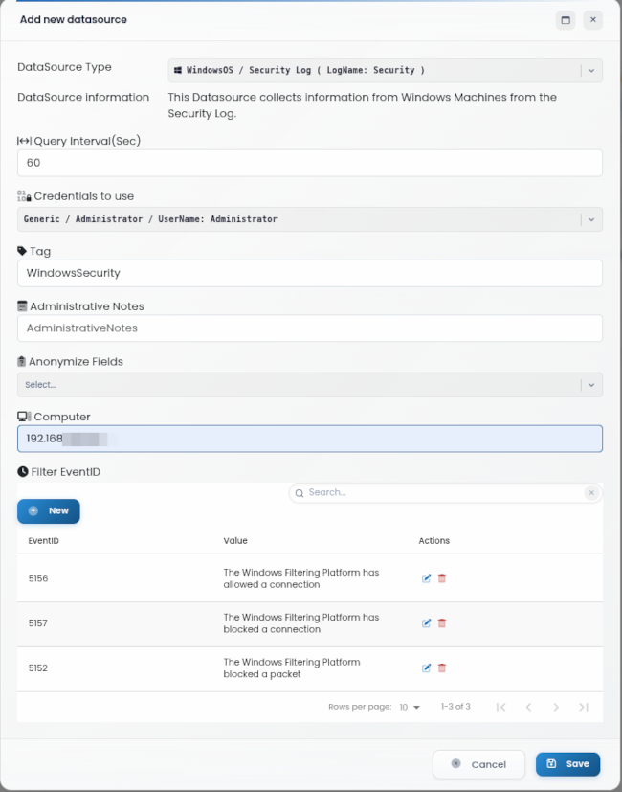This screenshot has height=792, width=622.
Task: Edit the EventID 5156 row
Action: (426, 578)
